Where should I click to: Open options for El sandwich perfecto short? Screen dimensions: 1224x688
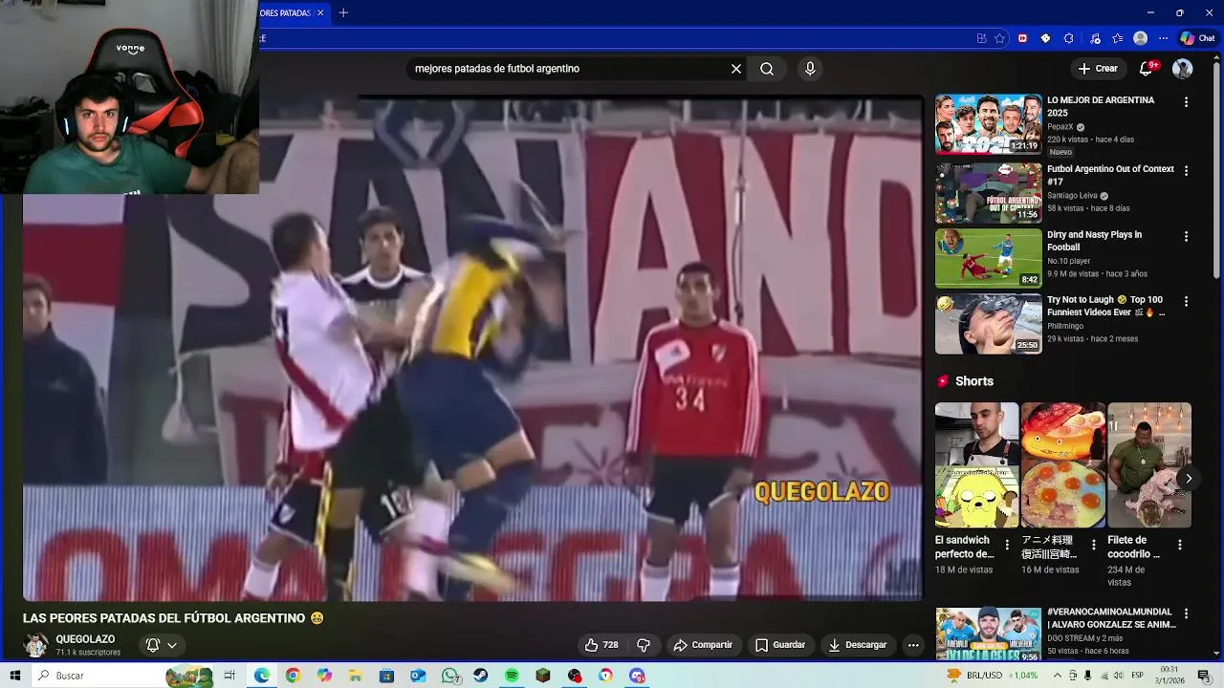[x=1007, y=545]
